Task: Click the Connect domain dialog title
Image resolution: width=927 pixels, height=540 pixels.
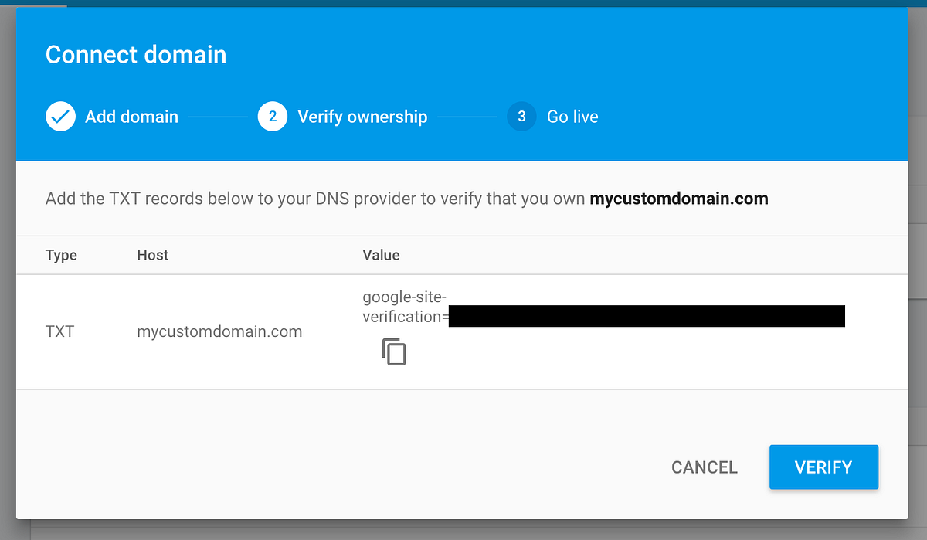Action: tap(136, 55)
